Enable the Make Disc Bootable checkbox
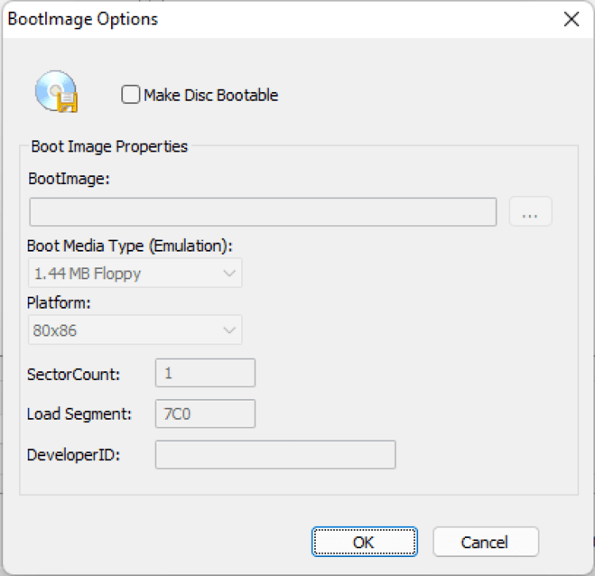Viewport: 595px width, 576px height. (131, 95)
